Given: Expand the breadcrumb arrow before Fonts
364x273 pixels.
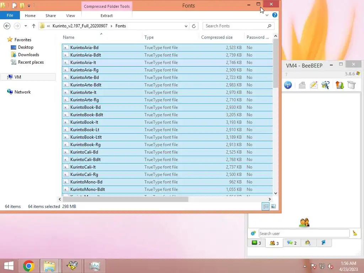Looking at the screenshot, I should (111, 26).
